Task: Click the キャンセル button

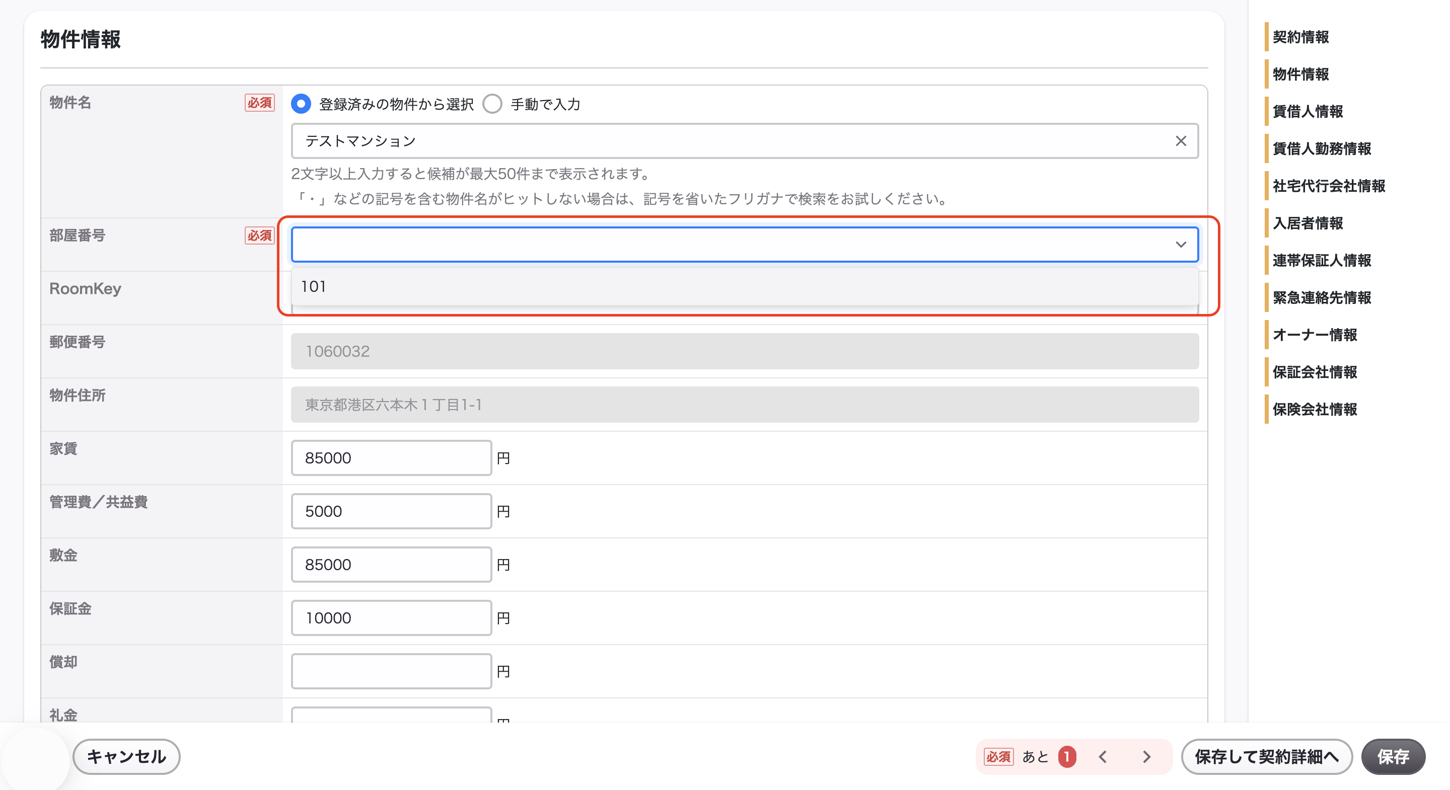Action: (127, 757)
